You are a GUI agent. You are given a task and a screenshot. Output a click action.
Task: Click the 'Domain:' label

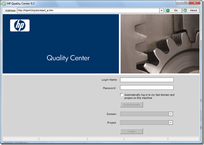[112, 114]
